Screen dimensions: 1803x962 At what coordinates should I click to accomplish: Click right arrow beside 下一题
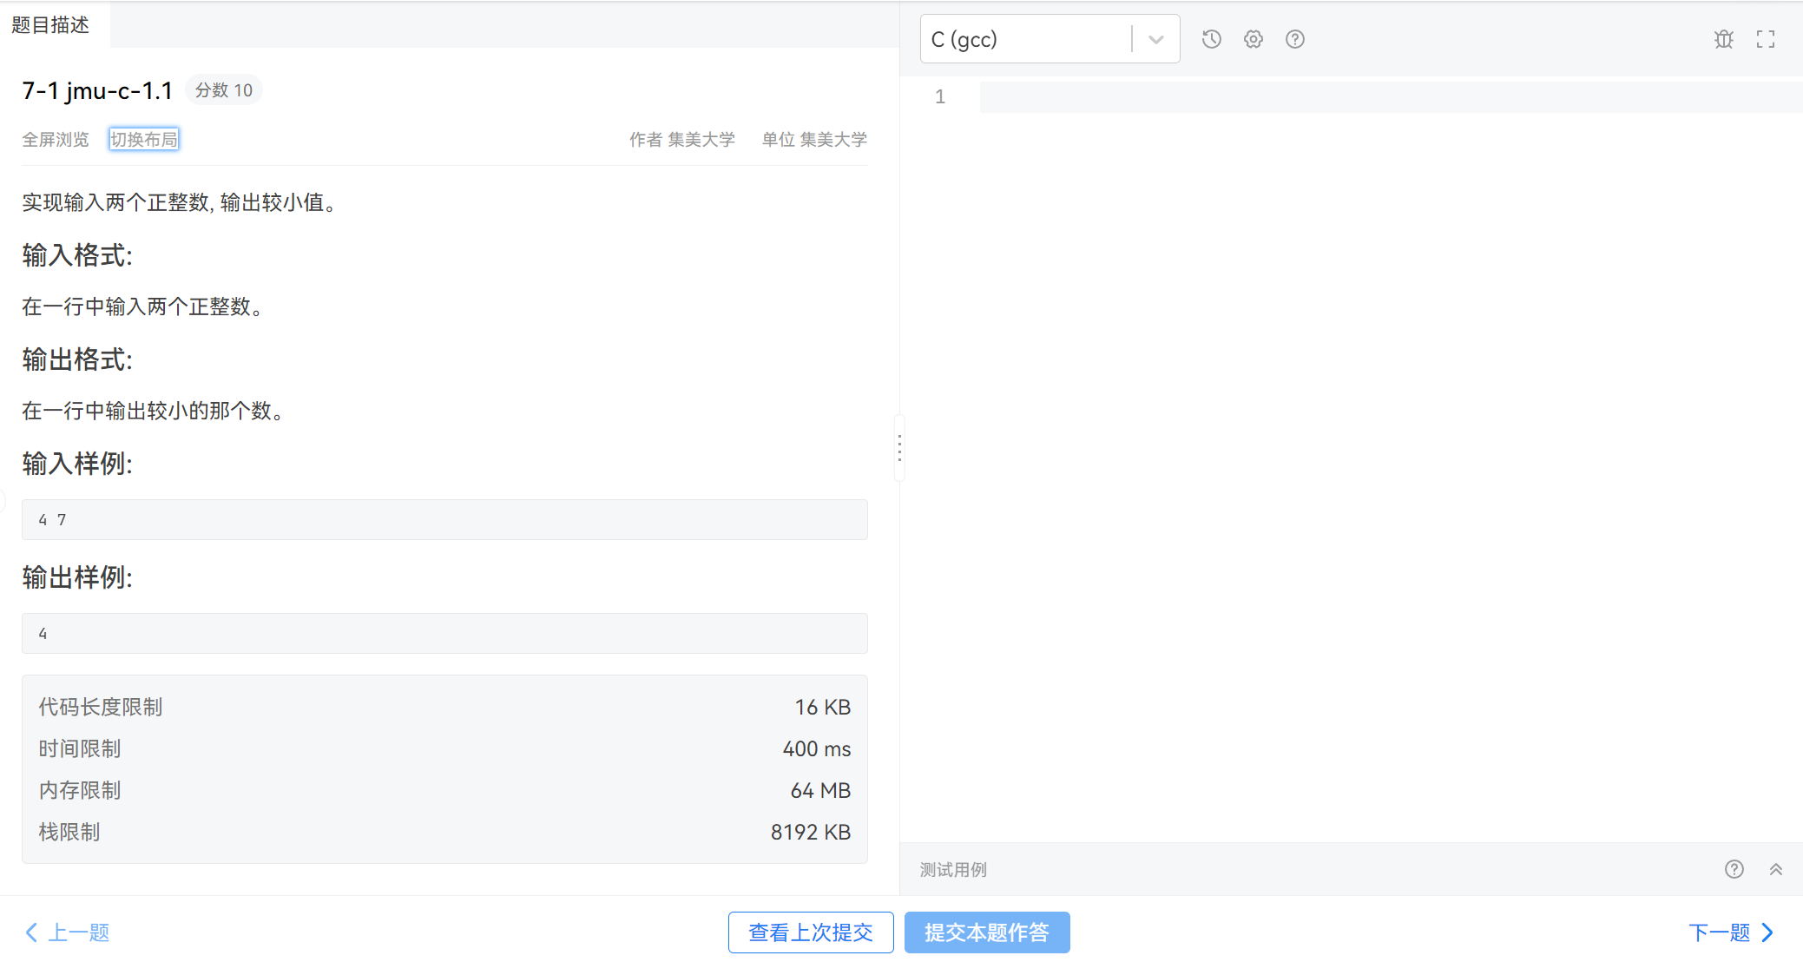1767,932
